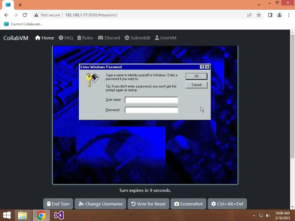Open the Windows Start menu
This screenshot has height=221, width=295.
7,215
